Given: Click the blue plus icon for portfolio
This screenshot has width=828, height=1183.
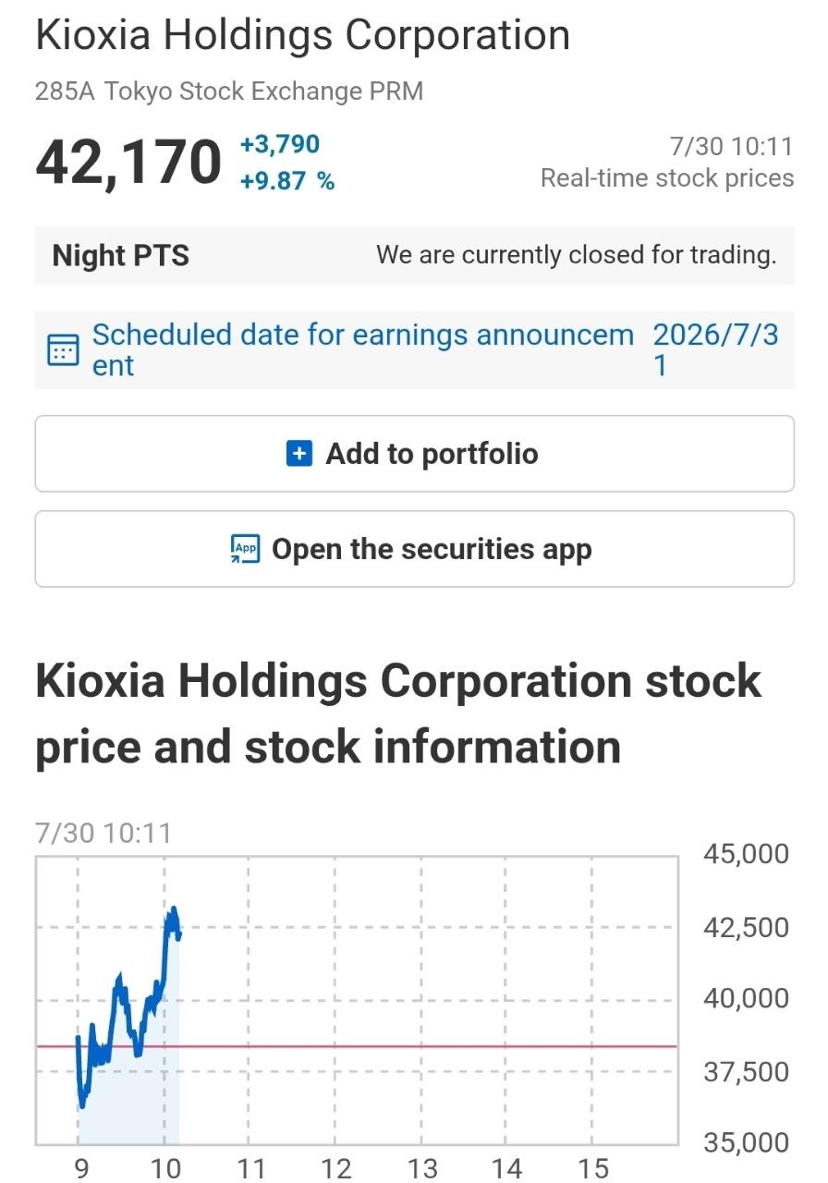Looking at the screenshot, I should pyautogui.click(x=299, y=454).
